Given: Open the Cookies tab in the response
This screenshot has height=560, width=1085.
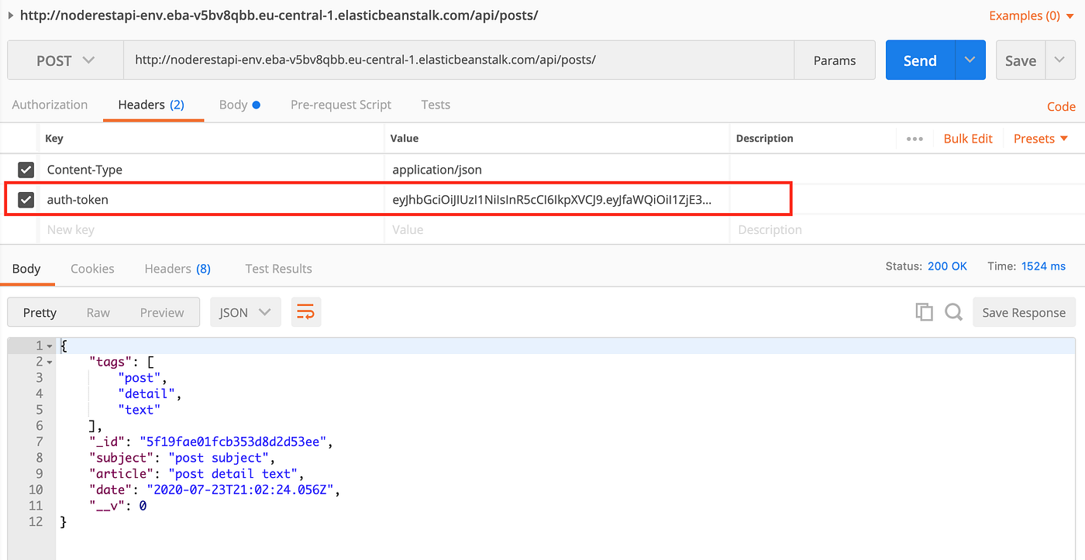Looking at the screenshot, I should click(x=92, y=268).
